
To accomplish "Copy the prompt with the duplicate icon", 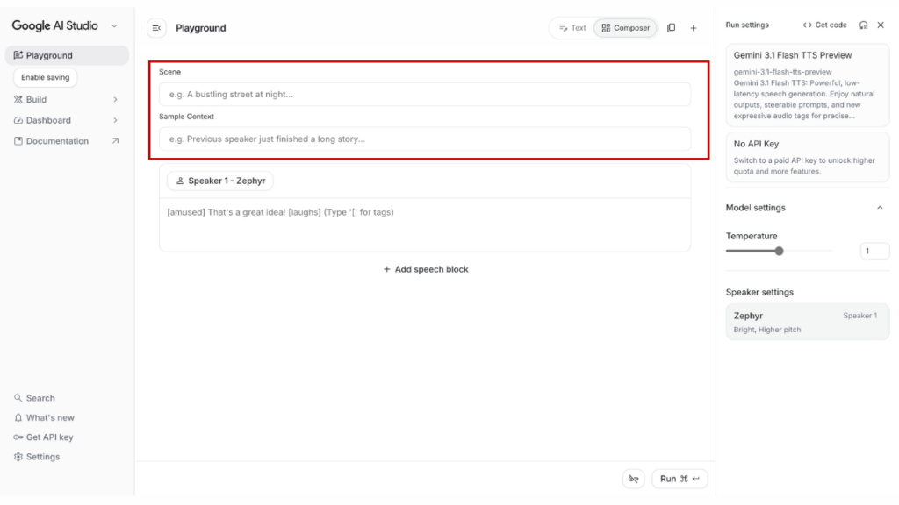I will (671, 27).
